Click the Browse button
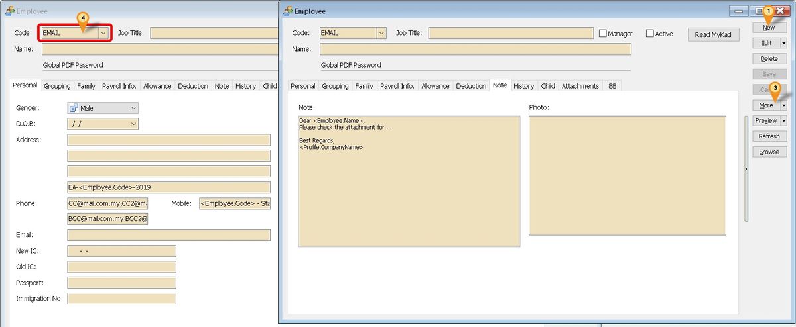 coord(769,152)
